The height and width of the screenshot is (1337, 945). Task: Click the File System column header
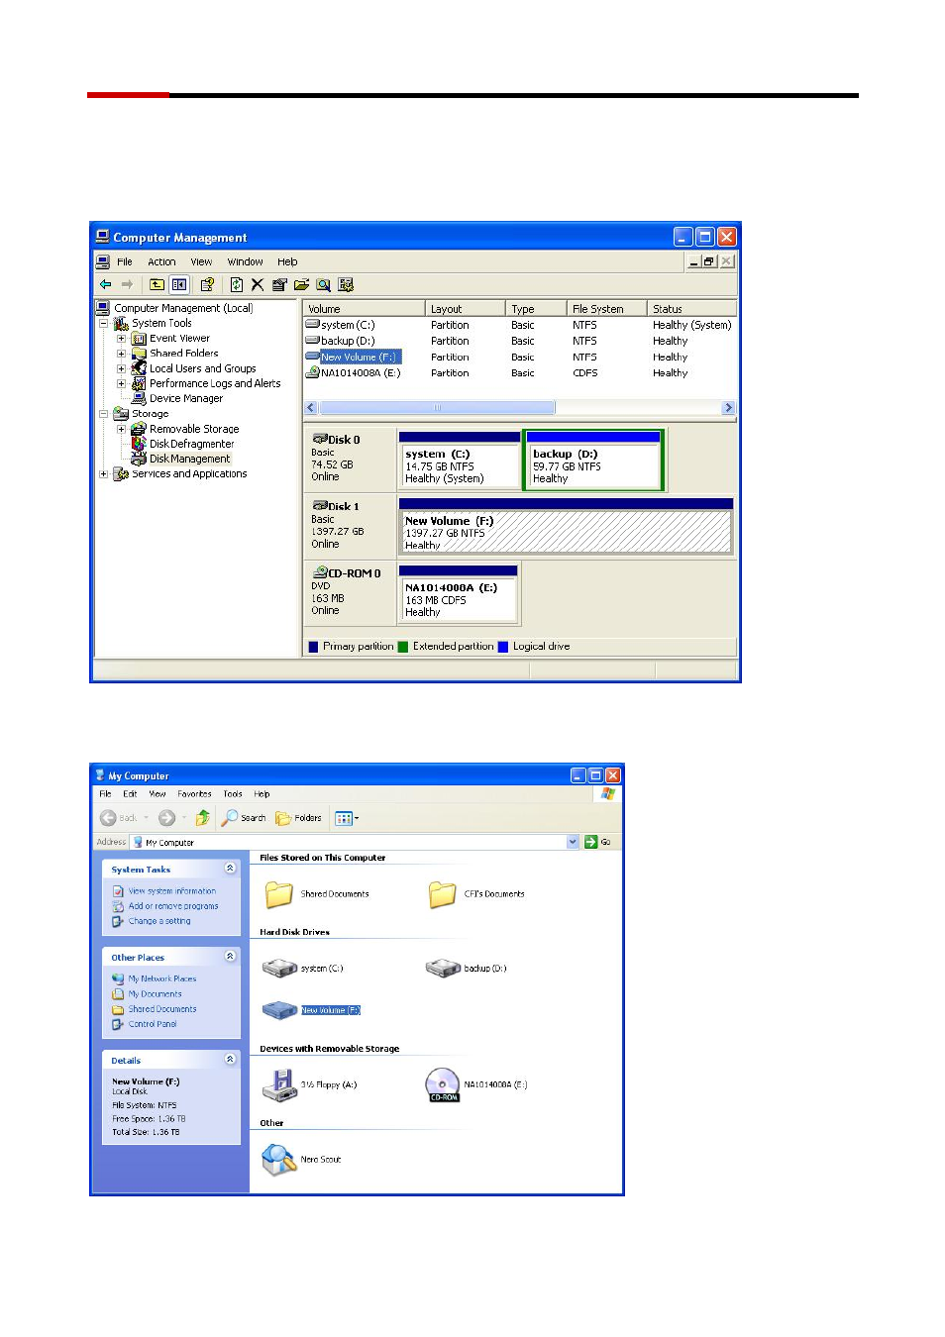click(606, 309)
